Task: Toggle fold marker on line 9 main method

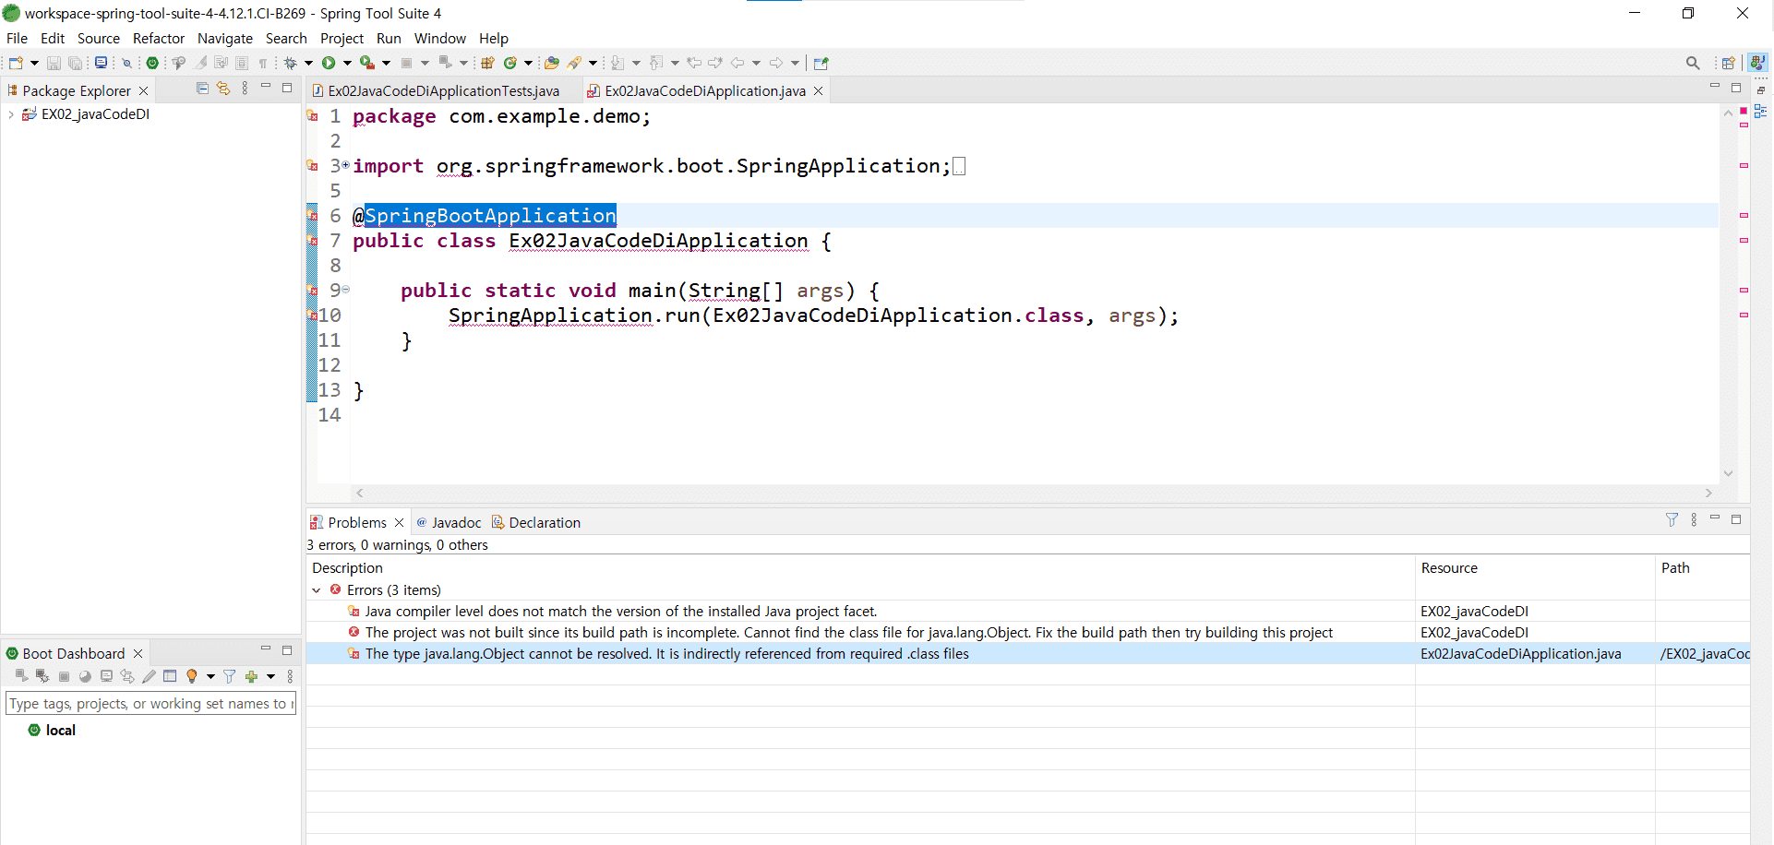Action: tap(346, 290)
